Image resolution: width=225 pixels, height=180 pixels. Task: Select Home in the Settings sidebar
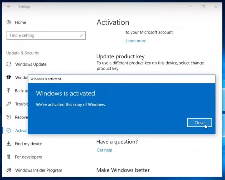pyautogui.click(x=21, y=22)
